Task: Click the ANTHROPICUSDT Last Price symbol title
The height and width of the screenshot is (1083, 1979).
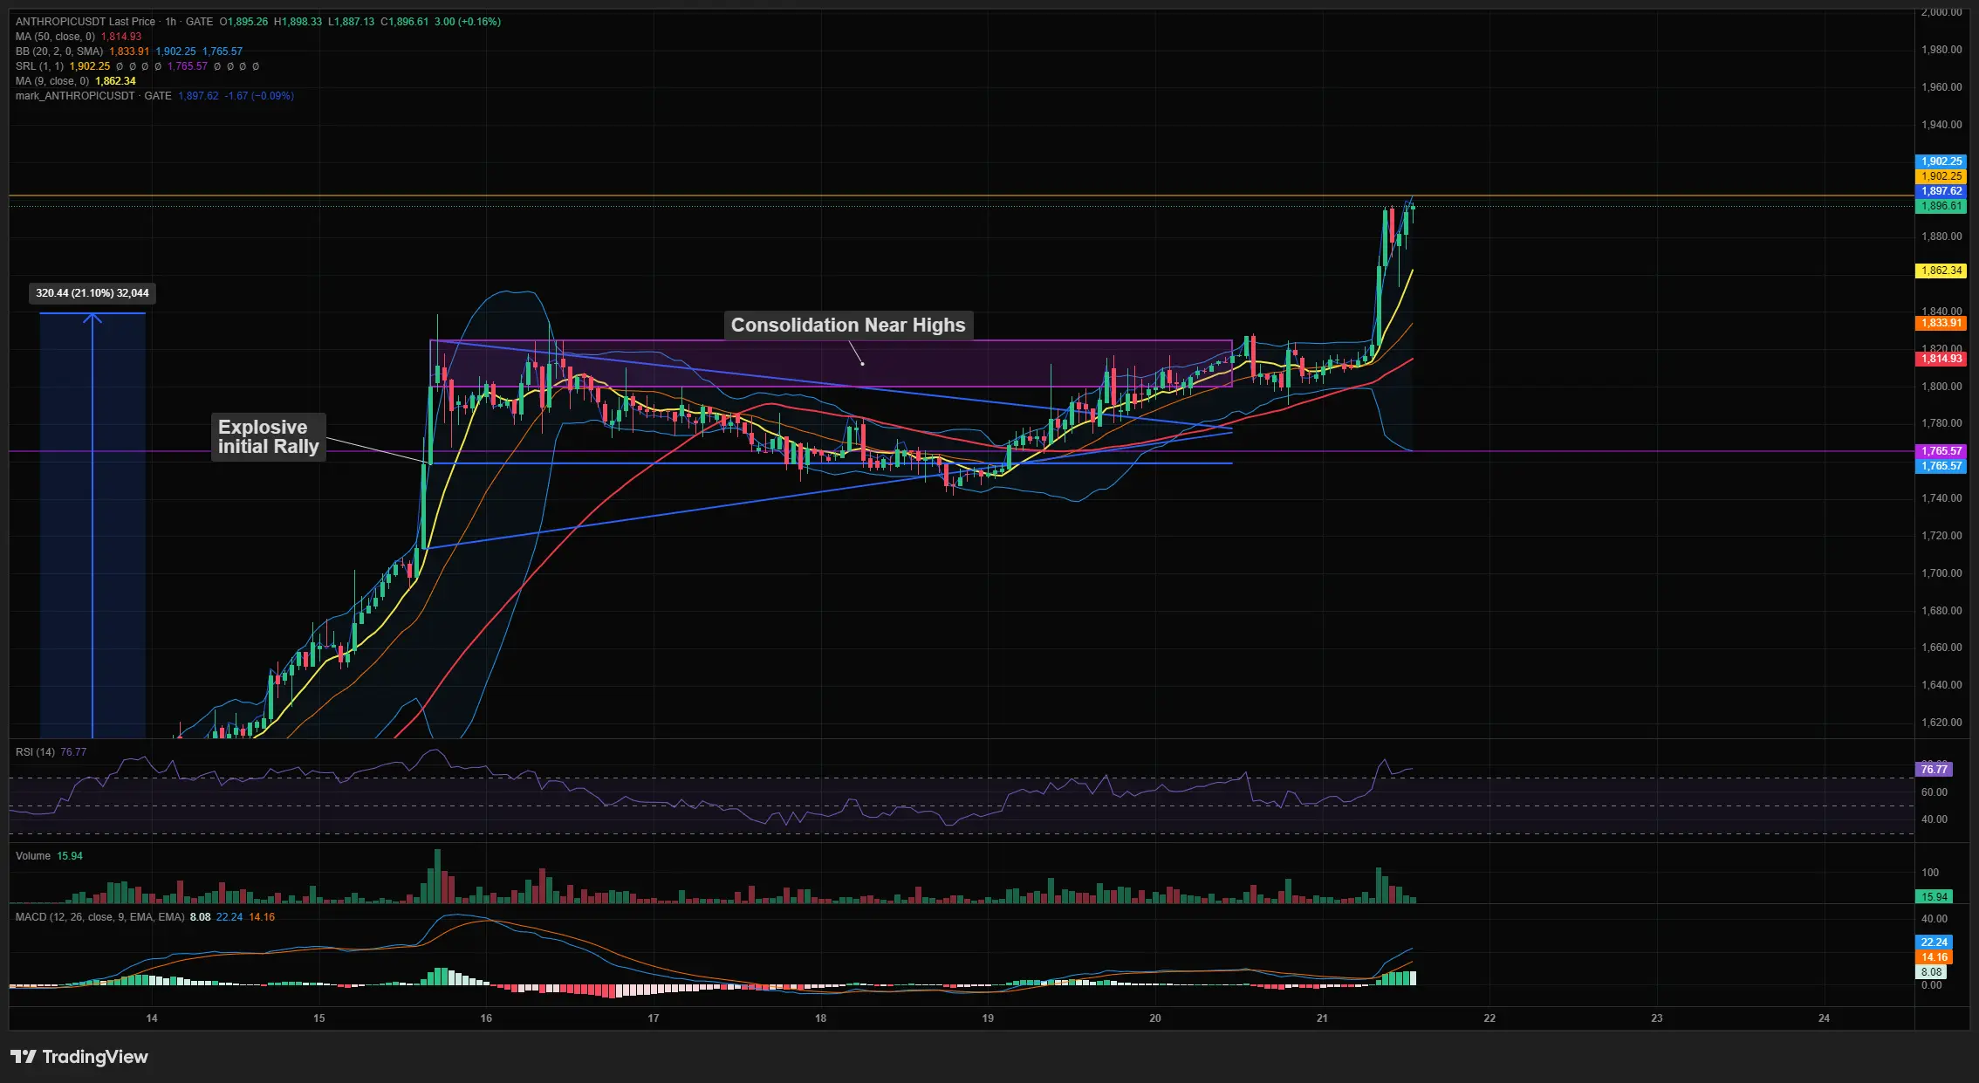Action: [x=86, y=22]
